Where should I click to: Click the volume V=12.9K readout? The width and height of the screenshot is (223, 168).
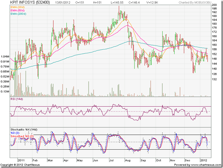[x=146, y=4]
